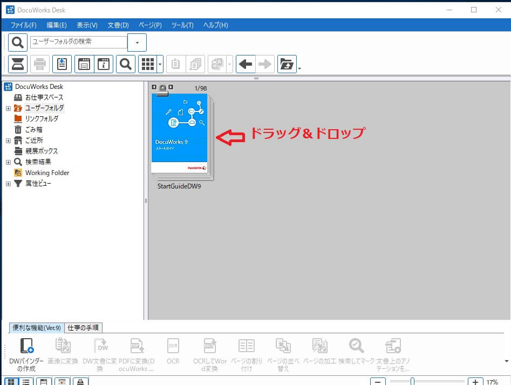Click the back arrow navigation icon
The image size is (511, 385).
click(246, 64)
